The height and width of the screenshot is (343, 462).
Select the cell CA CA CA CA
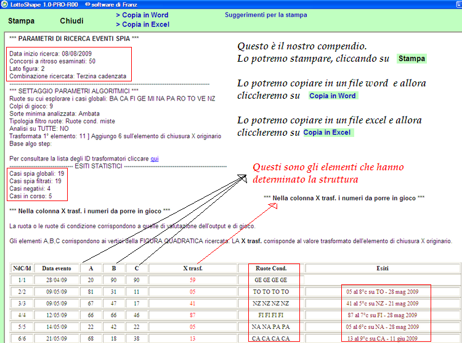tap(271, 338)
